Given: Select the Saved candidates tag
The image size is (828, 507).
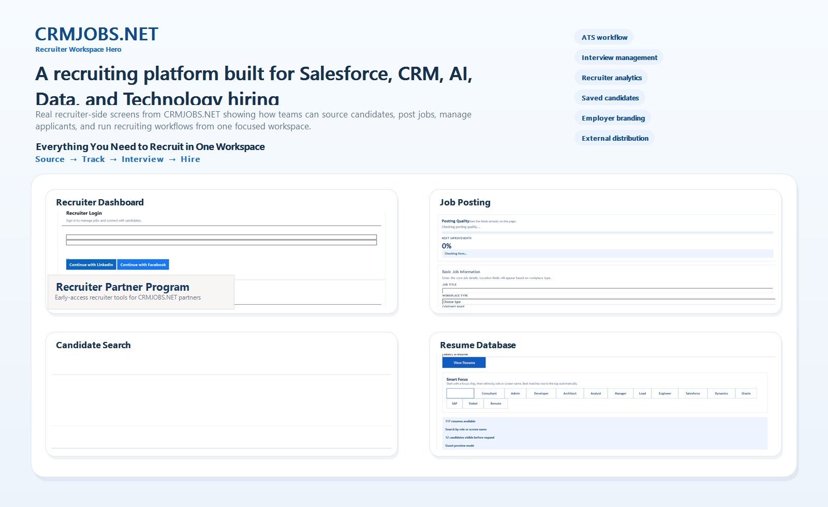Looking at the screenshot, I should pos(610,98).
